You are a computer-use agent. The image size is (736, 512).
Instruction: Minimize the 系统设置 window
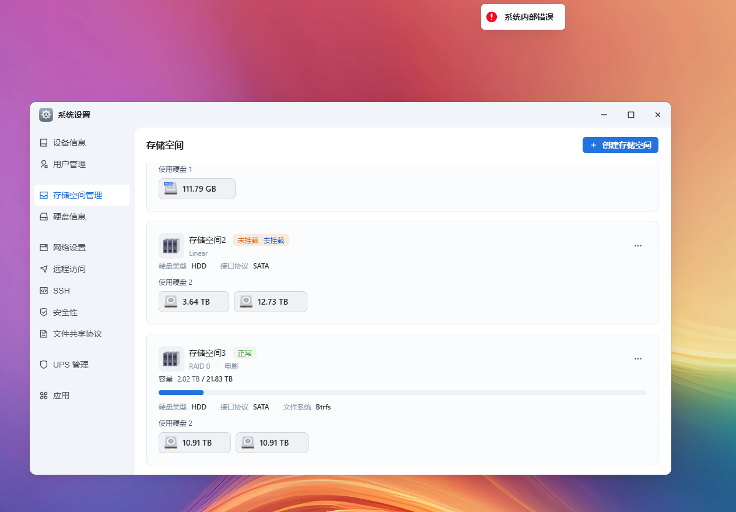pos(604,115)
